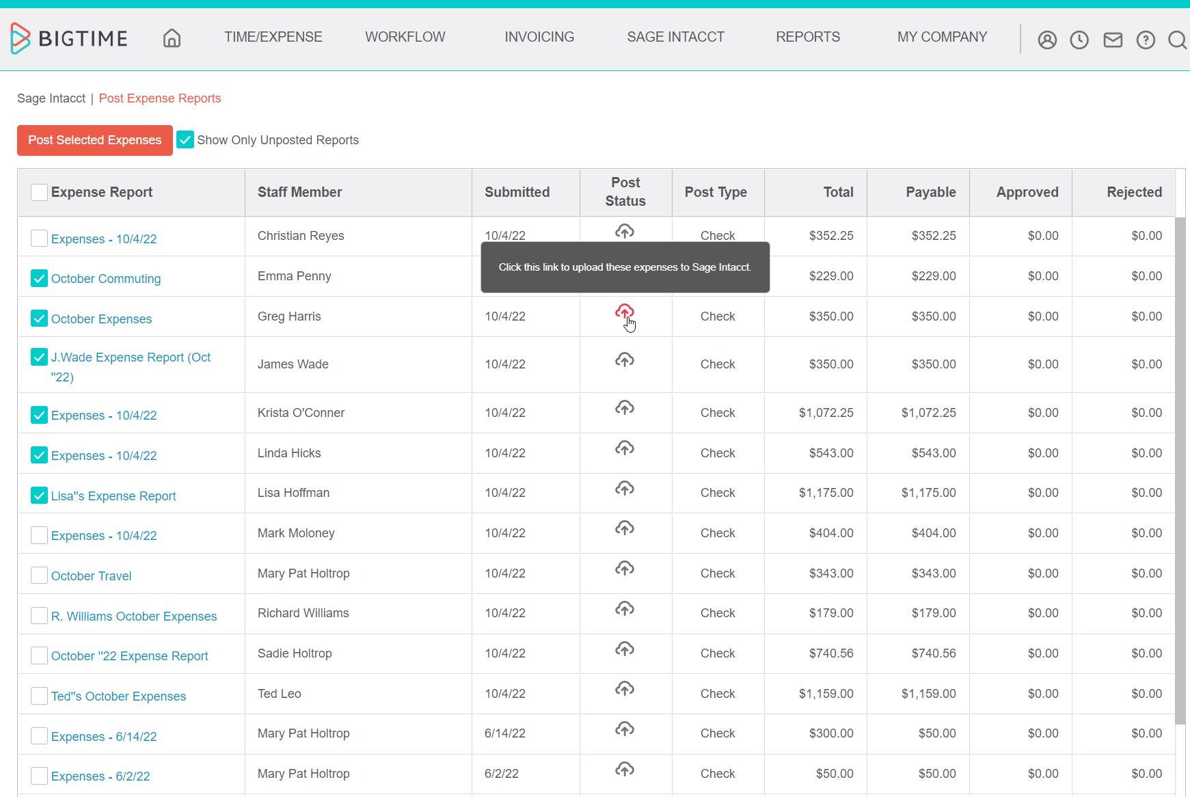Click Post Selected Expenses button
This screenshot has width=1190, height=797.
(95, 140)
